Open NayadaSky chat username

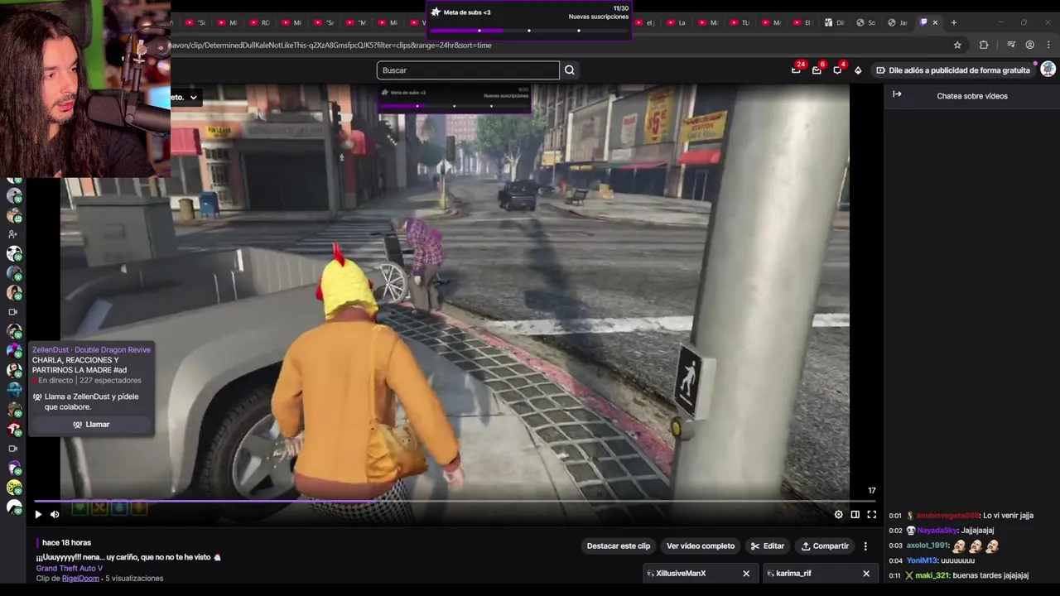pos(937,531)
